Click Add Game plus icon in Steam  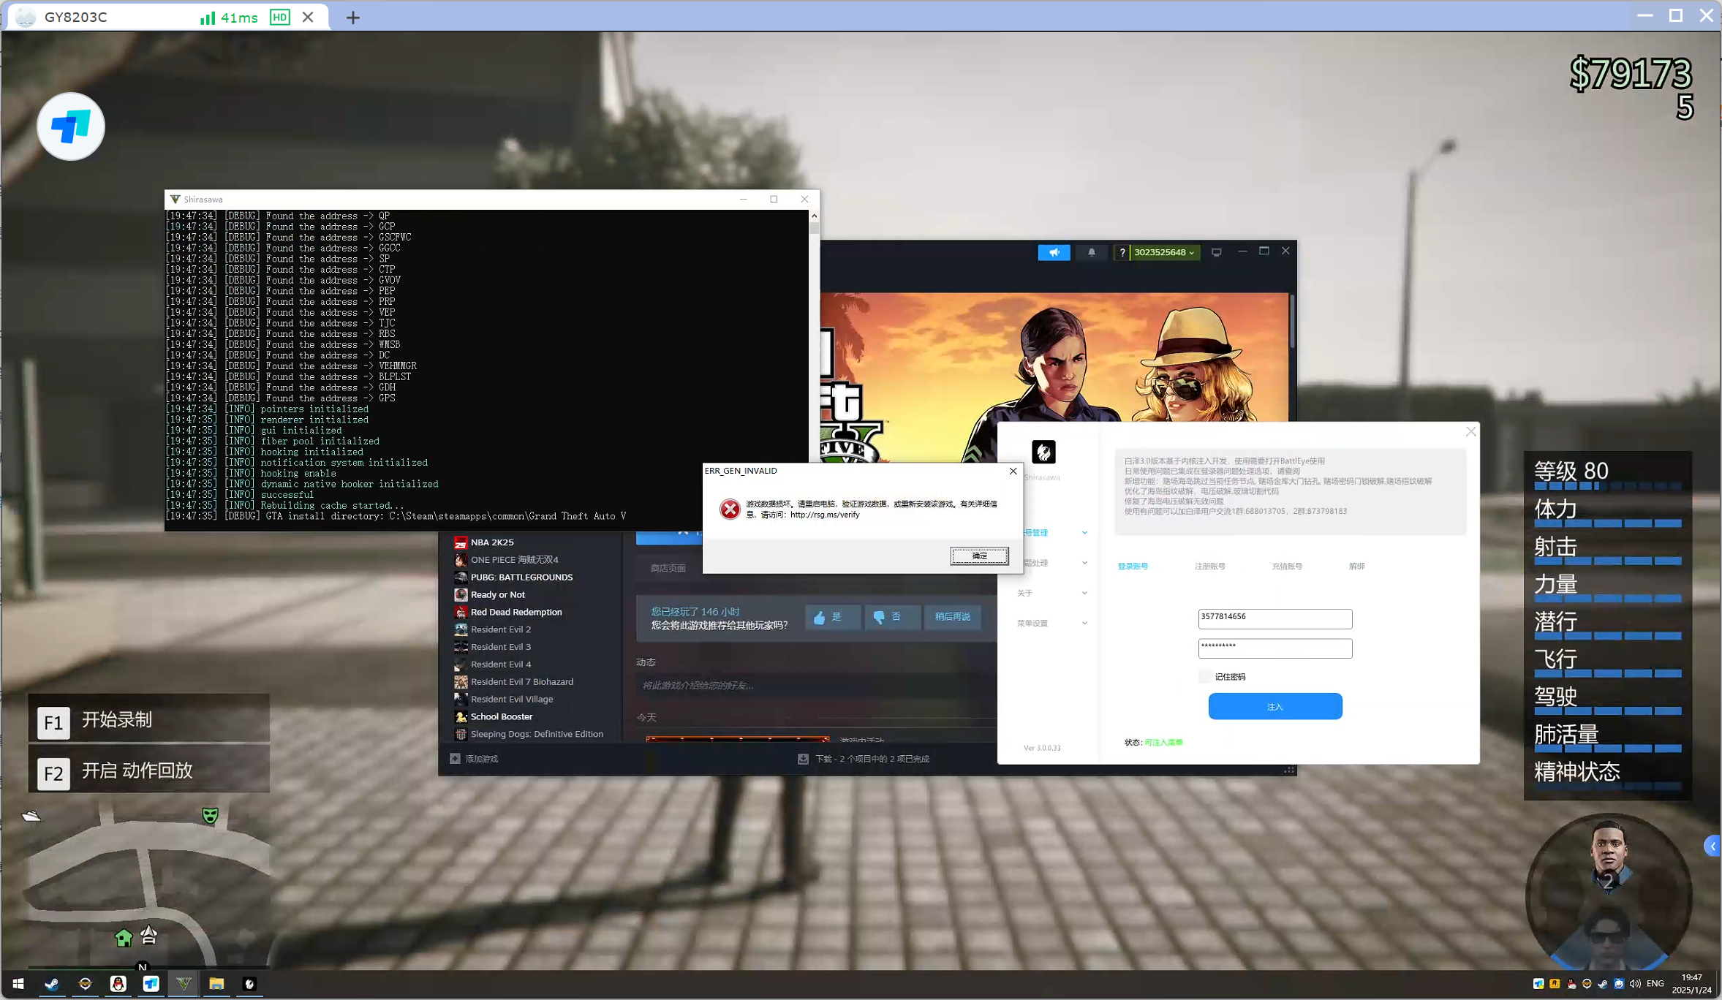455,759
